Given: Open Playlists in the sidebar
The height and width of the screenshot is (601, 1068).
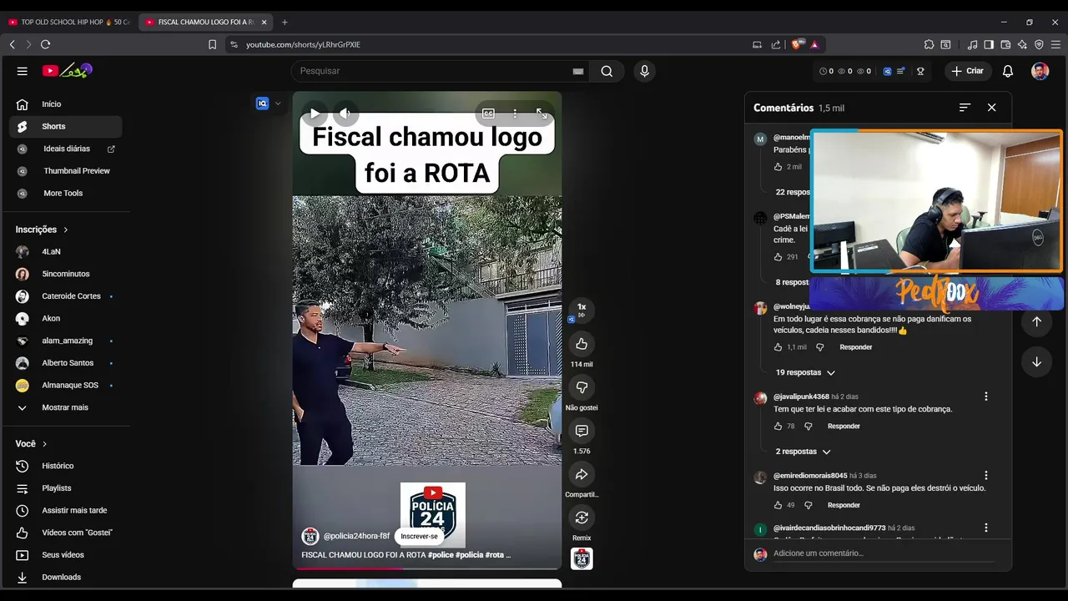Looking at the screenshot, I should pos(65,488).
